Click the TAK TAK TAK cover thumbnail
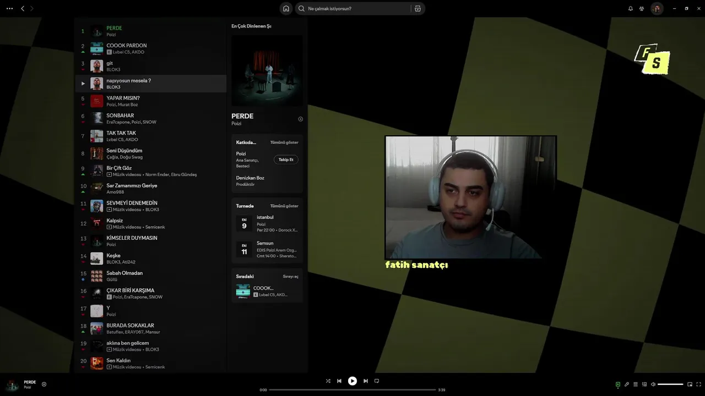705x396 pixels. click(97, 136)
